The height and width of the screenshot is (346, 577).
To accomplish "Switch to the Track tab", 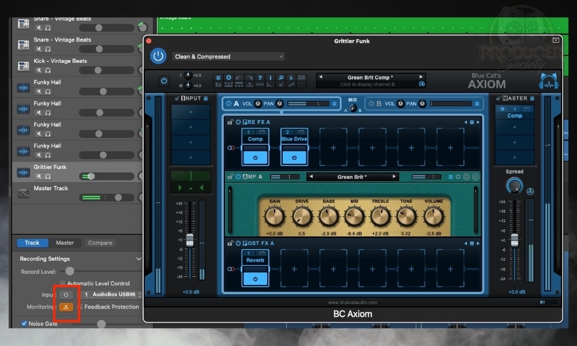I will (32, 243).
